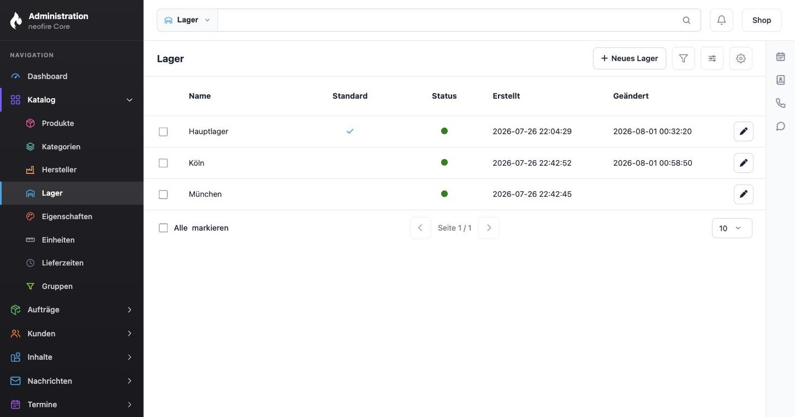Go to next page arrow

tap(489, 228)
